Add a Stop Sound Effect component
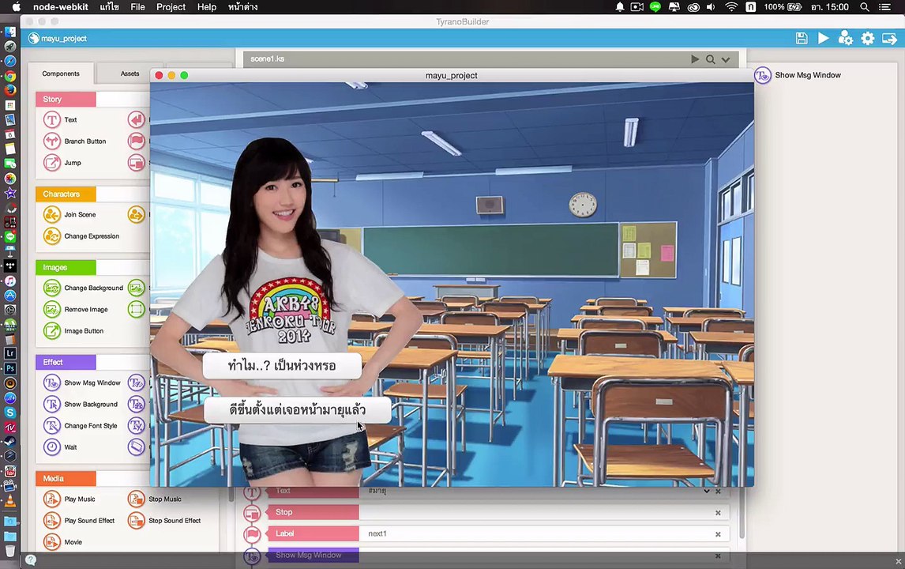This screenshot has height=569, width=905. (164, 521)
